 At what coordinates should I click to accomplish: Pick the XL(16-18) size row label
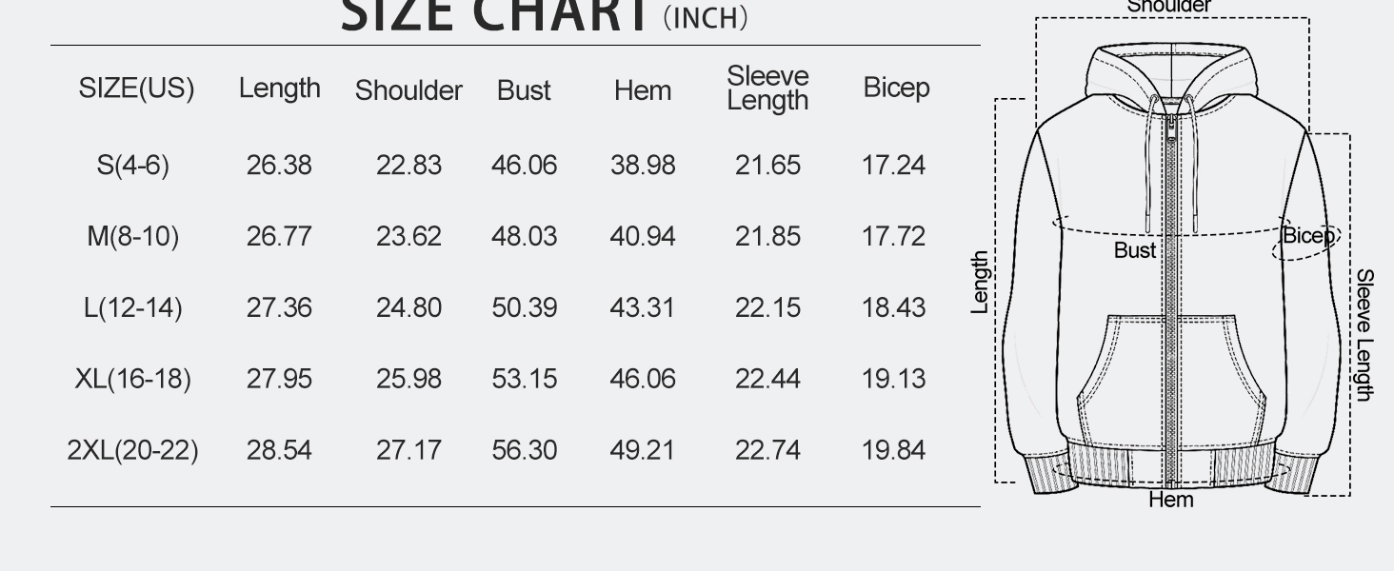pos(133,379)
